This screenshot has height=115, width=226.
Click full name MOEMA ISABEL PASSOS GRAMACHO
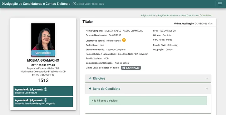pyautogui.click(x=124, y=31)
